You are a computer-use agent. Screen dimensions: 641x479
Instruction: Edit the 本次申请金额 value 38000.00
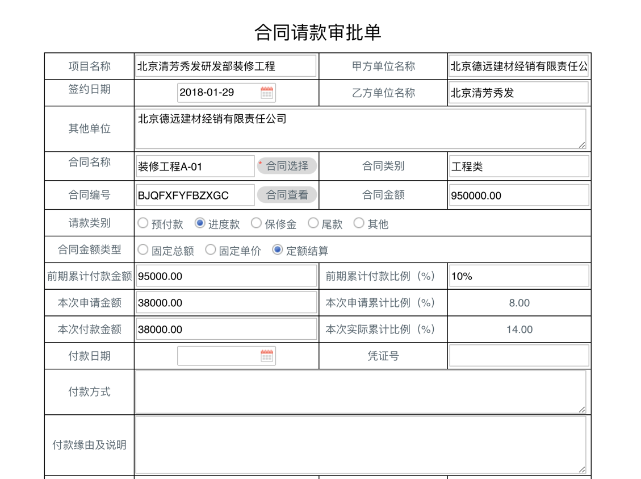click(226, 302)
